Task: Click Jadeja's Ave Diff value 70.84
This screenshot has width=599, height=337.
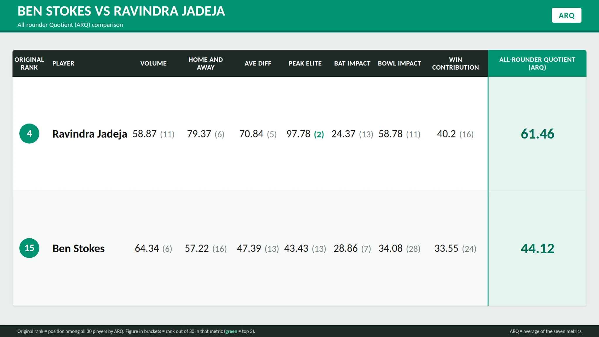Action: [251, 134]
